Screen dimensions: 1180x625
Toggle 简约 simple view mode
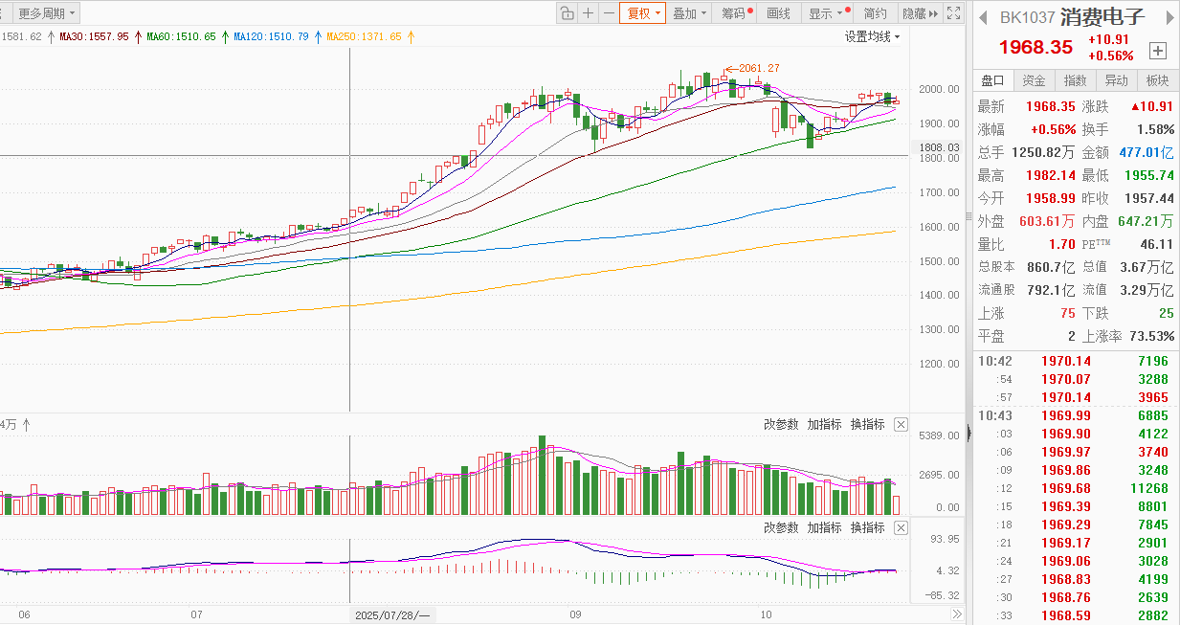pyautogui.click(x=875, y=13)
